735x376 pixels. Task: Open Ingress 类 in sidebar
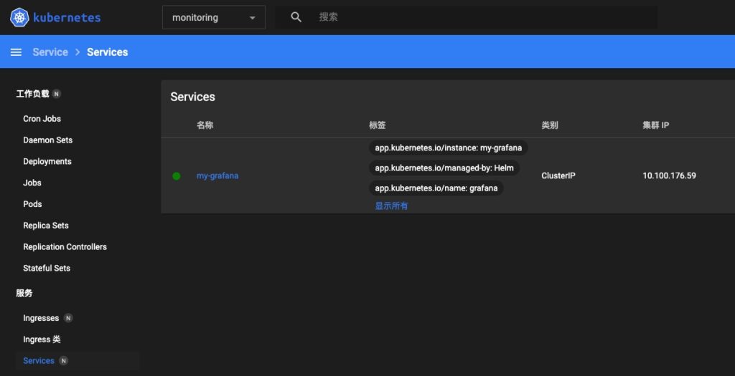click(42, 339)
